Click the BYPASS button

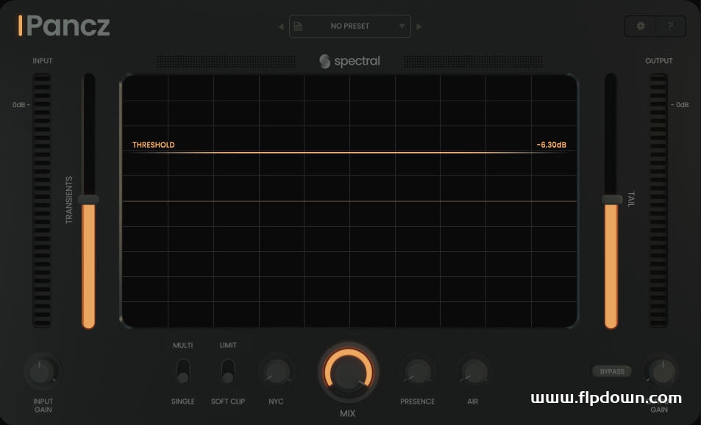pos(611,371)
